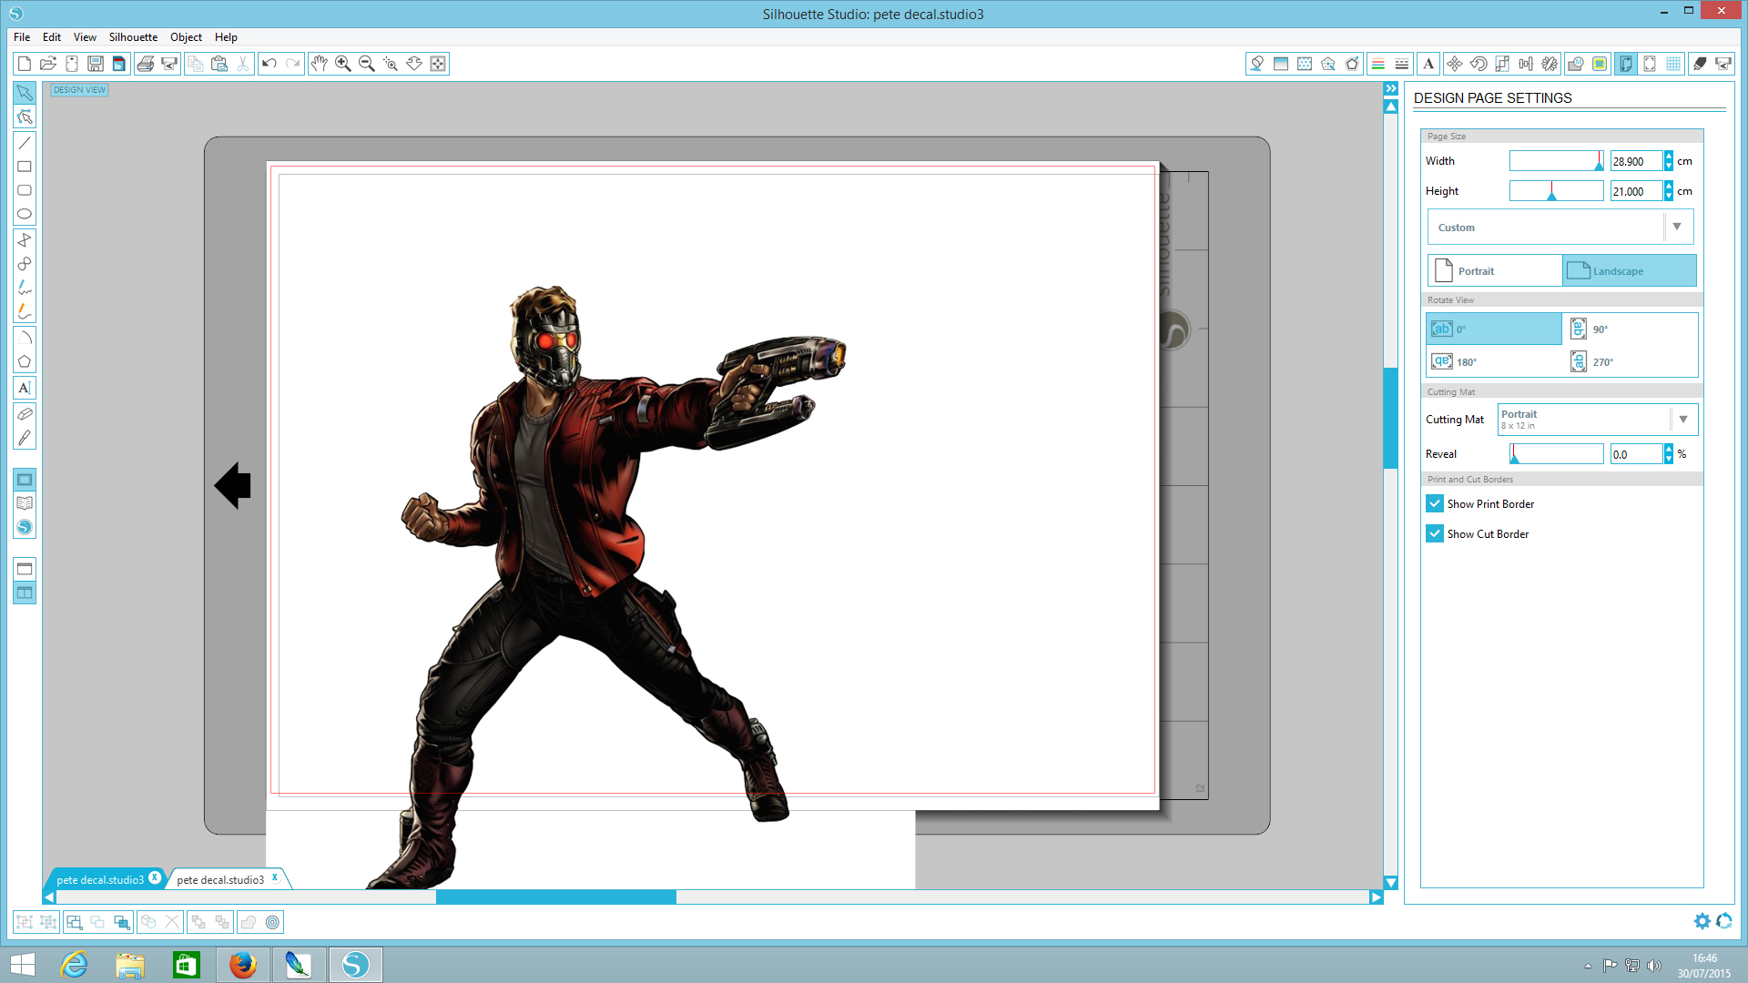Select Landscape orientation
The height and width of the screenshot is (983, 1748).
pyautogui.click(x=1630, y=270)
